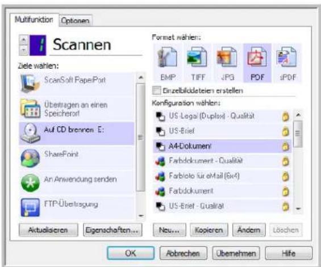The width and height of the screenshot is (321, 267).
Task: Choose the sPDF format icon
Action: click(287, 57)
